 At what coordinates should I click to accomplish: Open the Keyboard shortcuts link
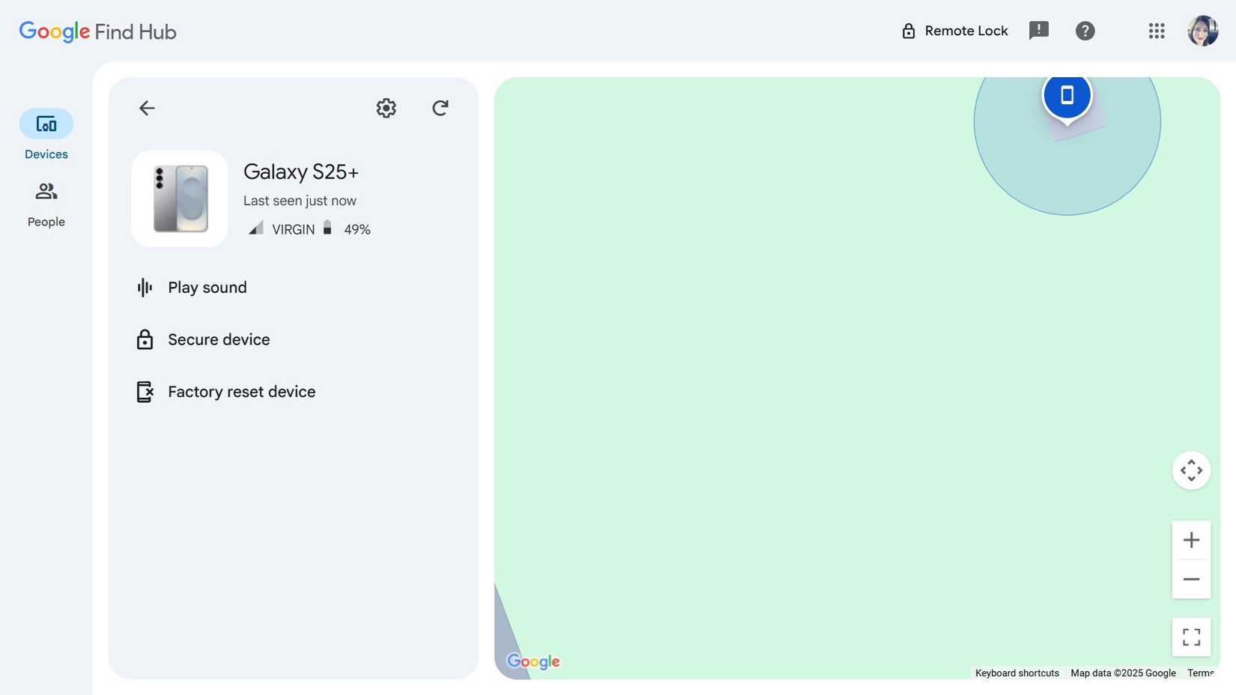click(x=1017, y=673)
